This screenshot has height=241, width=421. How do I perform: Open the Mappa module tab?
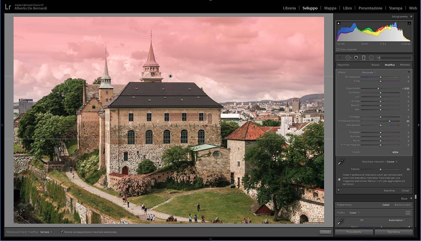pos(330,8)
